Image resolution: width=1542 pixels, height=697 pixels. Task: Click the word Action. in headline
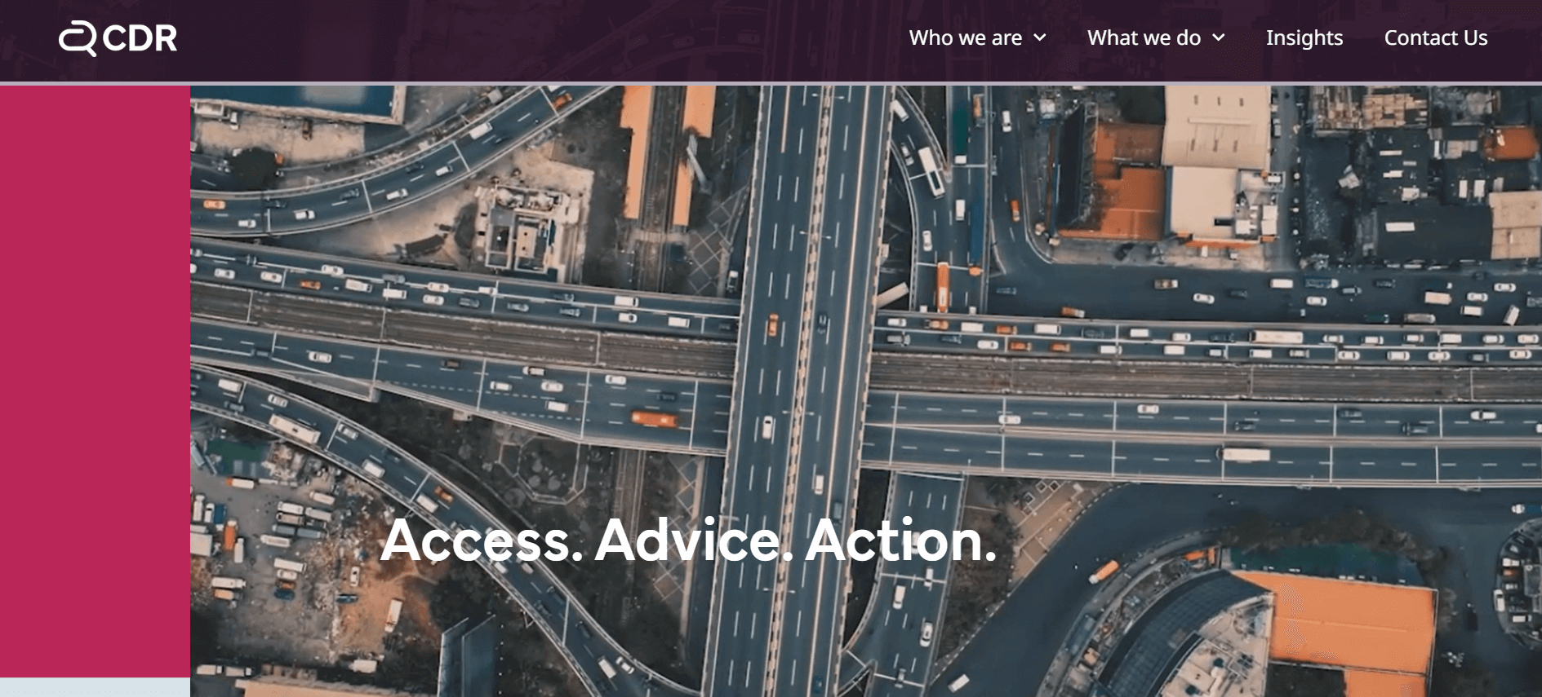pyautogui.click(x=901, y=540)
